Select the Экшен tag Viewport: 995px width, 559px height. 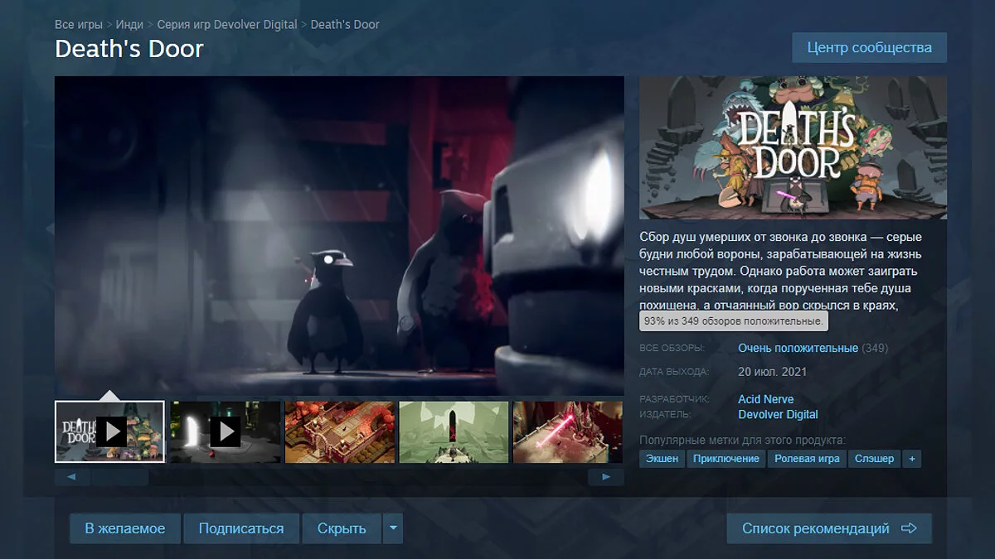click(662, 458)
